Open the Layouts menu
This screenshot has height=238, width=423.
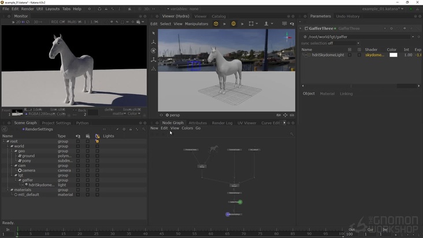pyautogui.click(x=52, y=9)
